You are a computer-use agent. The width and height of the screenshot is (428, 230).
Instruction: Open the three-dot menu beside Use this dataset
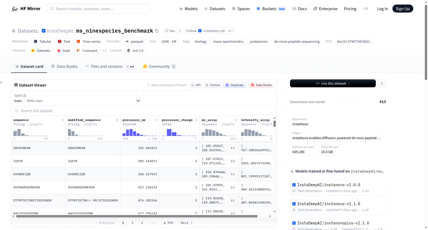(x=382, y=83)
